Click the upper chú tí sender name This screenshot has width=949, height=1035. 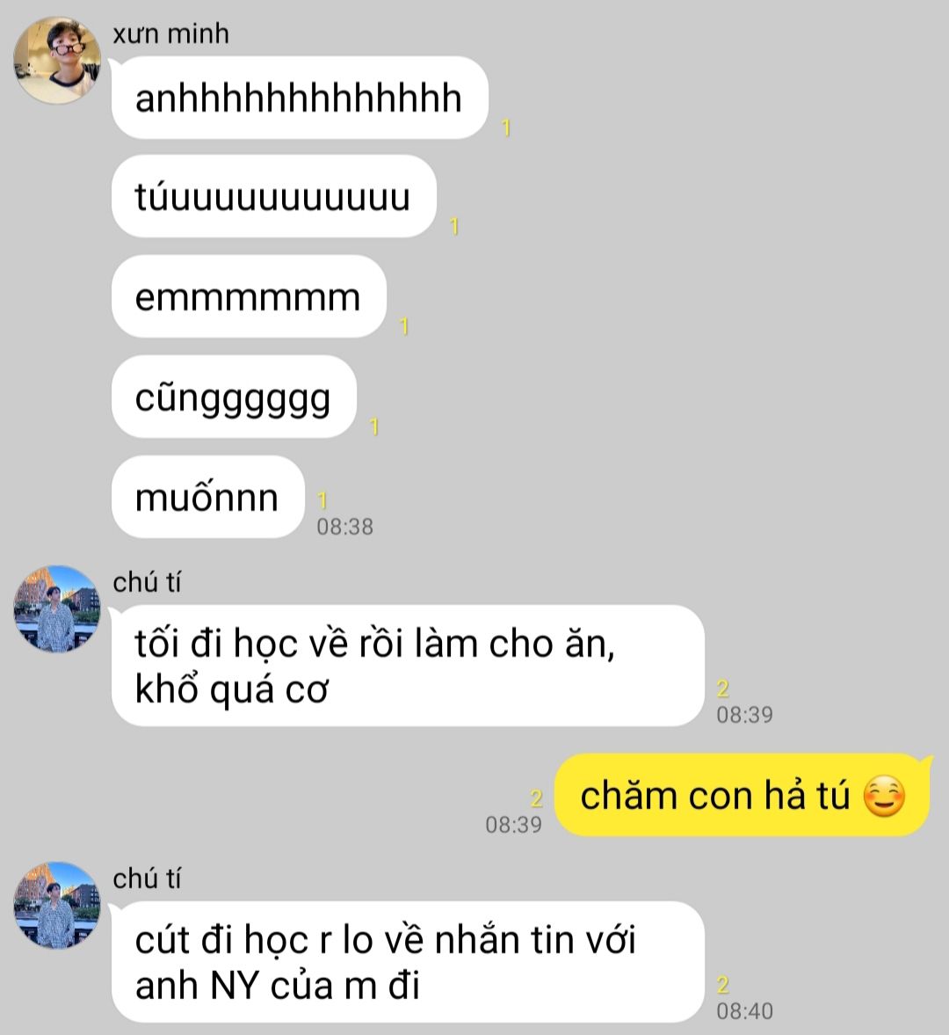click(x=147, y=583)
